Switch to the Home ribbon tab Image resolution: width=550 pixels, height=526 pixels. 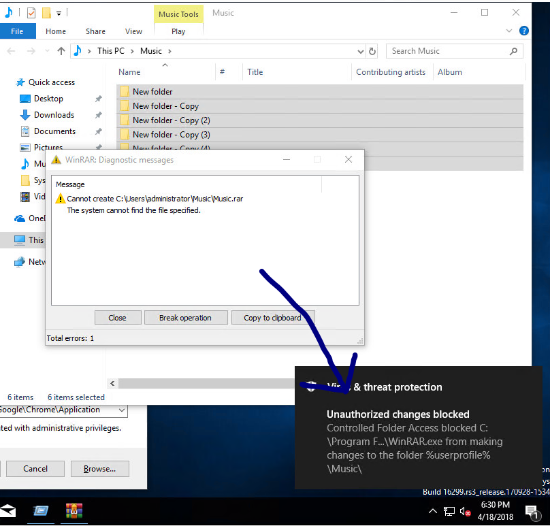tap(55, 31)
